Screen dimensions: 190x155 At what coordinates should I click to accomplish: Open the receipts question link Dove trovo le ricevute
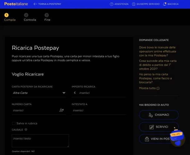(x=158, y=51)
